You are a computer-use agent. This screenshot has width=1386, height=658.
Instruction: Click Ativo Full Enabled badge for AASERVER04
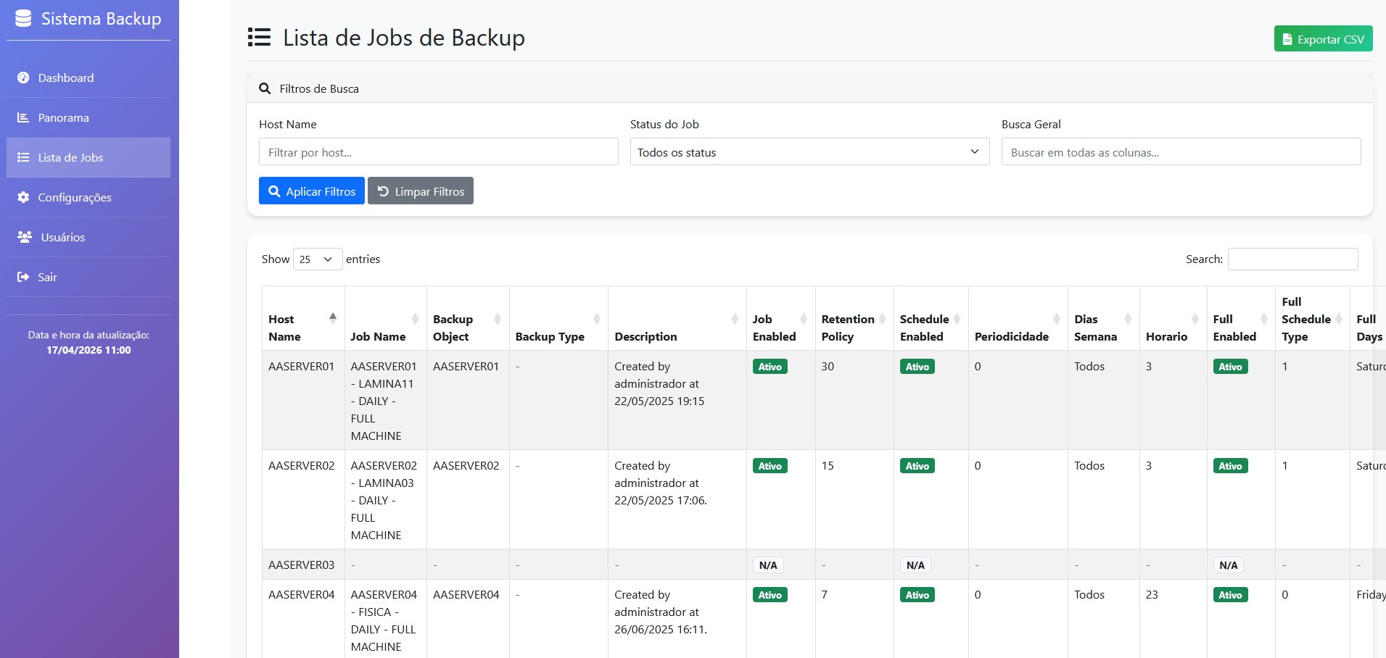point(1230,595)
